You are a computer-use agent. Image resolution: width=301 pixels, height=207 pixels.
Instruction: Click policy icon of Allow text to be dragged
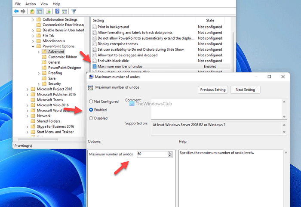[x=95, y=55]
